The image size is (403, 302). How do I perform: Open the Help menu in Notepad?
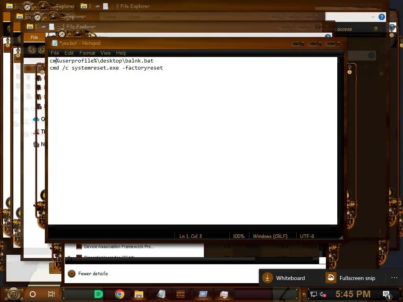click(x=121, y=53)
